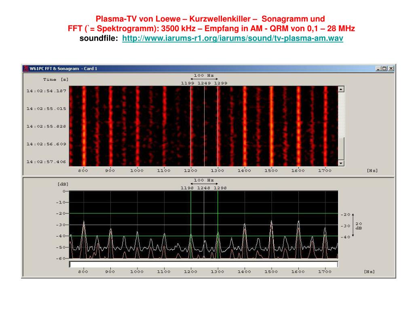Click the 100 Hz span label above FFT

(x=204, y=180)
